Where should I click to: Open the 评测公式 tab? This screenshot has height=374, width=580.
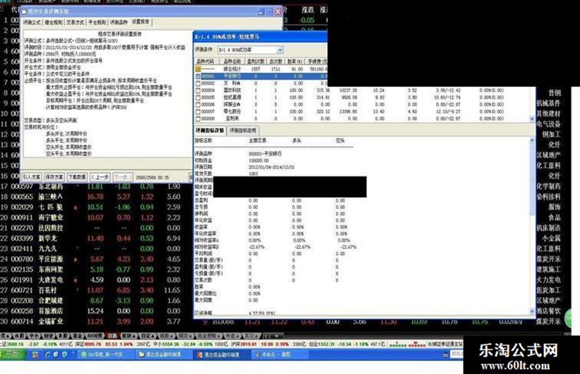click(x=32, y=22)
